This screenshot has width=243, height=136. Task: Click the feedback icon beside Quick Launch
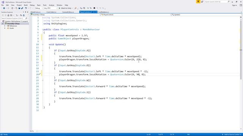point(202,2)
